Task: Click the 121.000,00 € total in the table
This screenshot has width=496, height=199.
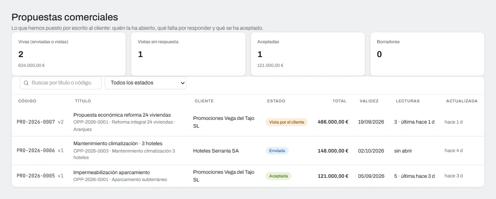Action: tap(333, 176)
